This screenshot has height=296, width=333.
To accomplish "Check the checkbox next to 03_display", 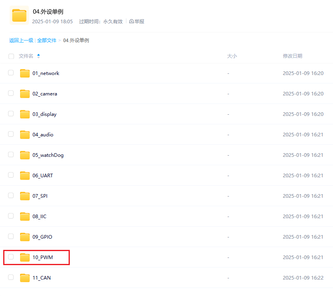I will (11, 114).
